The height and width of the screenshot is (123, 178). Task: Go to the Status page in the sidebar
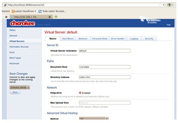[12, 30]
